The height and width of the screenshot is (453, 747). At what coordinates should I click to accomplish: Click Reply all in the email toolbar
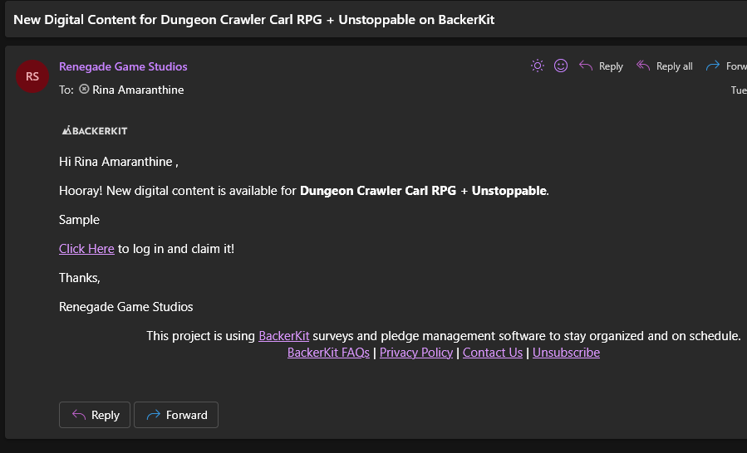click(665, 66)
